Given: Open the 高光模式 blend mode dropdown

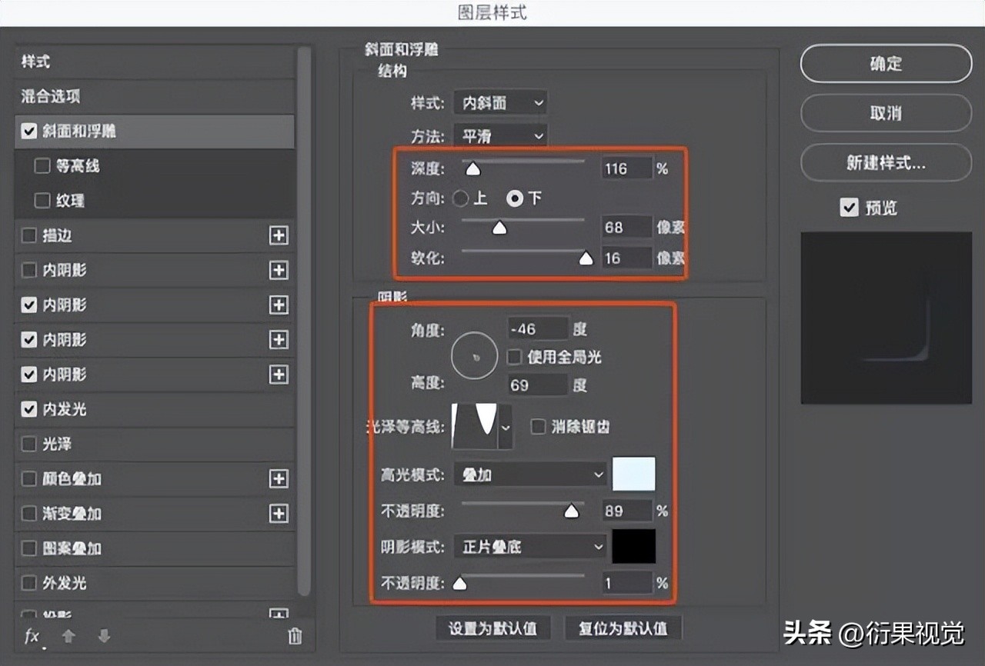Looking at the screenshot, I should (x=529, y=475).
